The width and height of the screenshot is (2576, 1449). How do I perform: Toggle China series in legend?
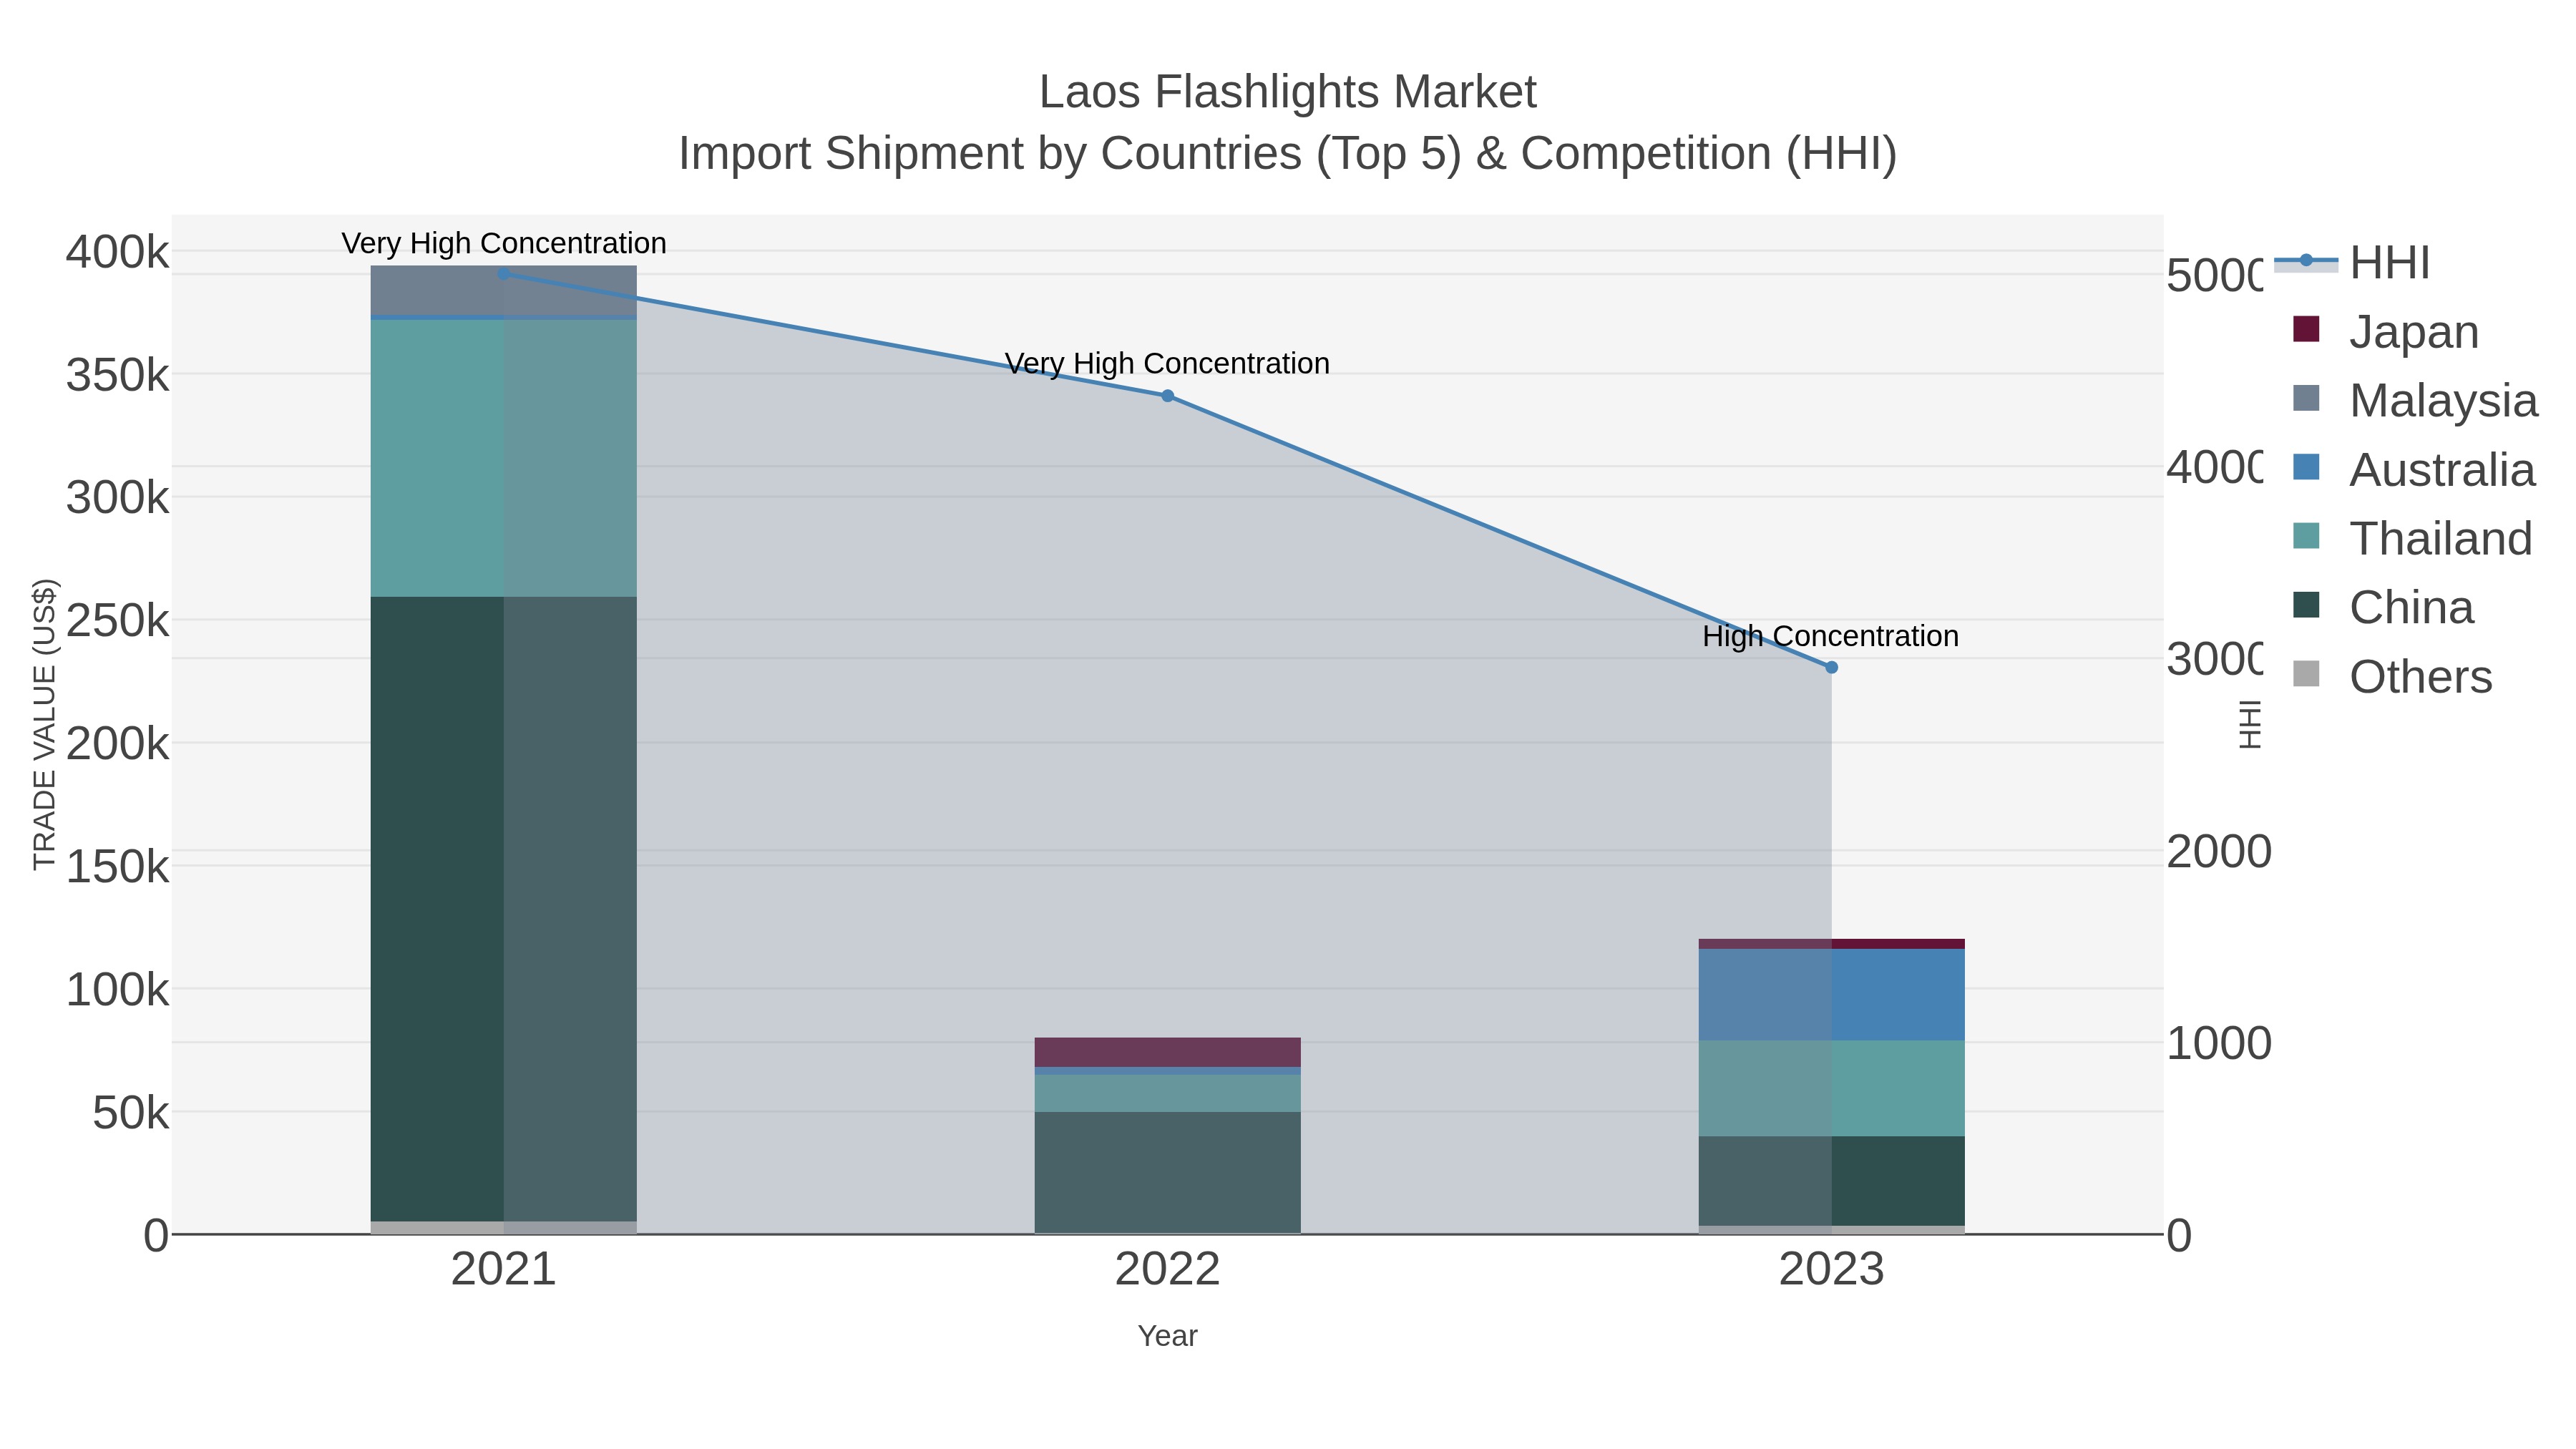(2383, 607)
